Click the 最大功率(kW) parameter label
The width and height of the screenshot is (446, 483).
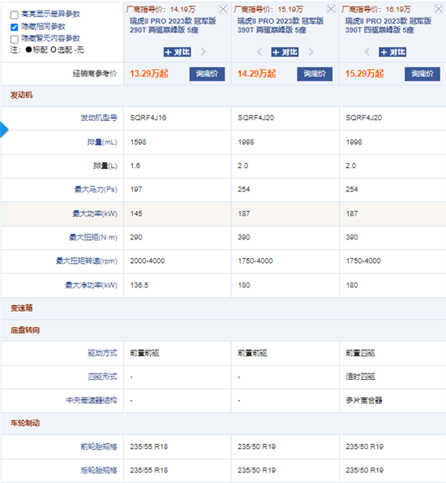(x=95, y=213)
